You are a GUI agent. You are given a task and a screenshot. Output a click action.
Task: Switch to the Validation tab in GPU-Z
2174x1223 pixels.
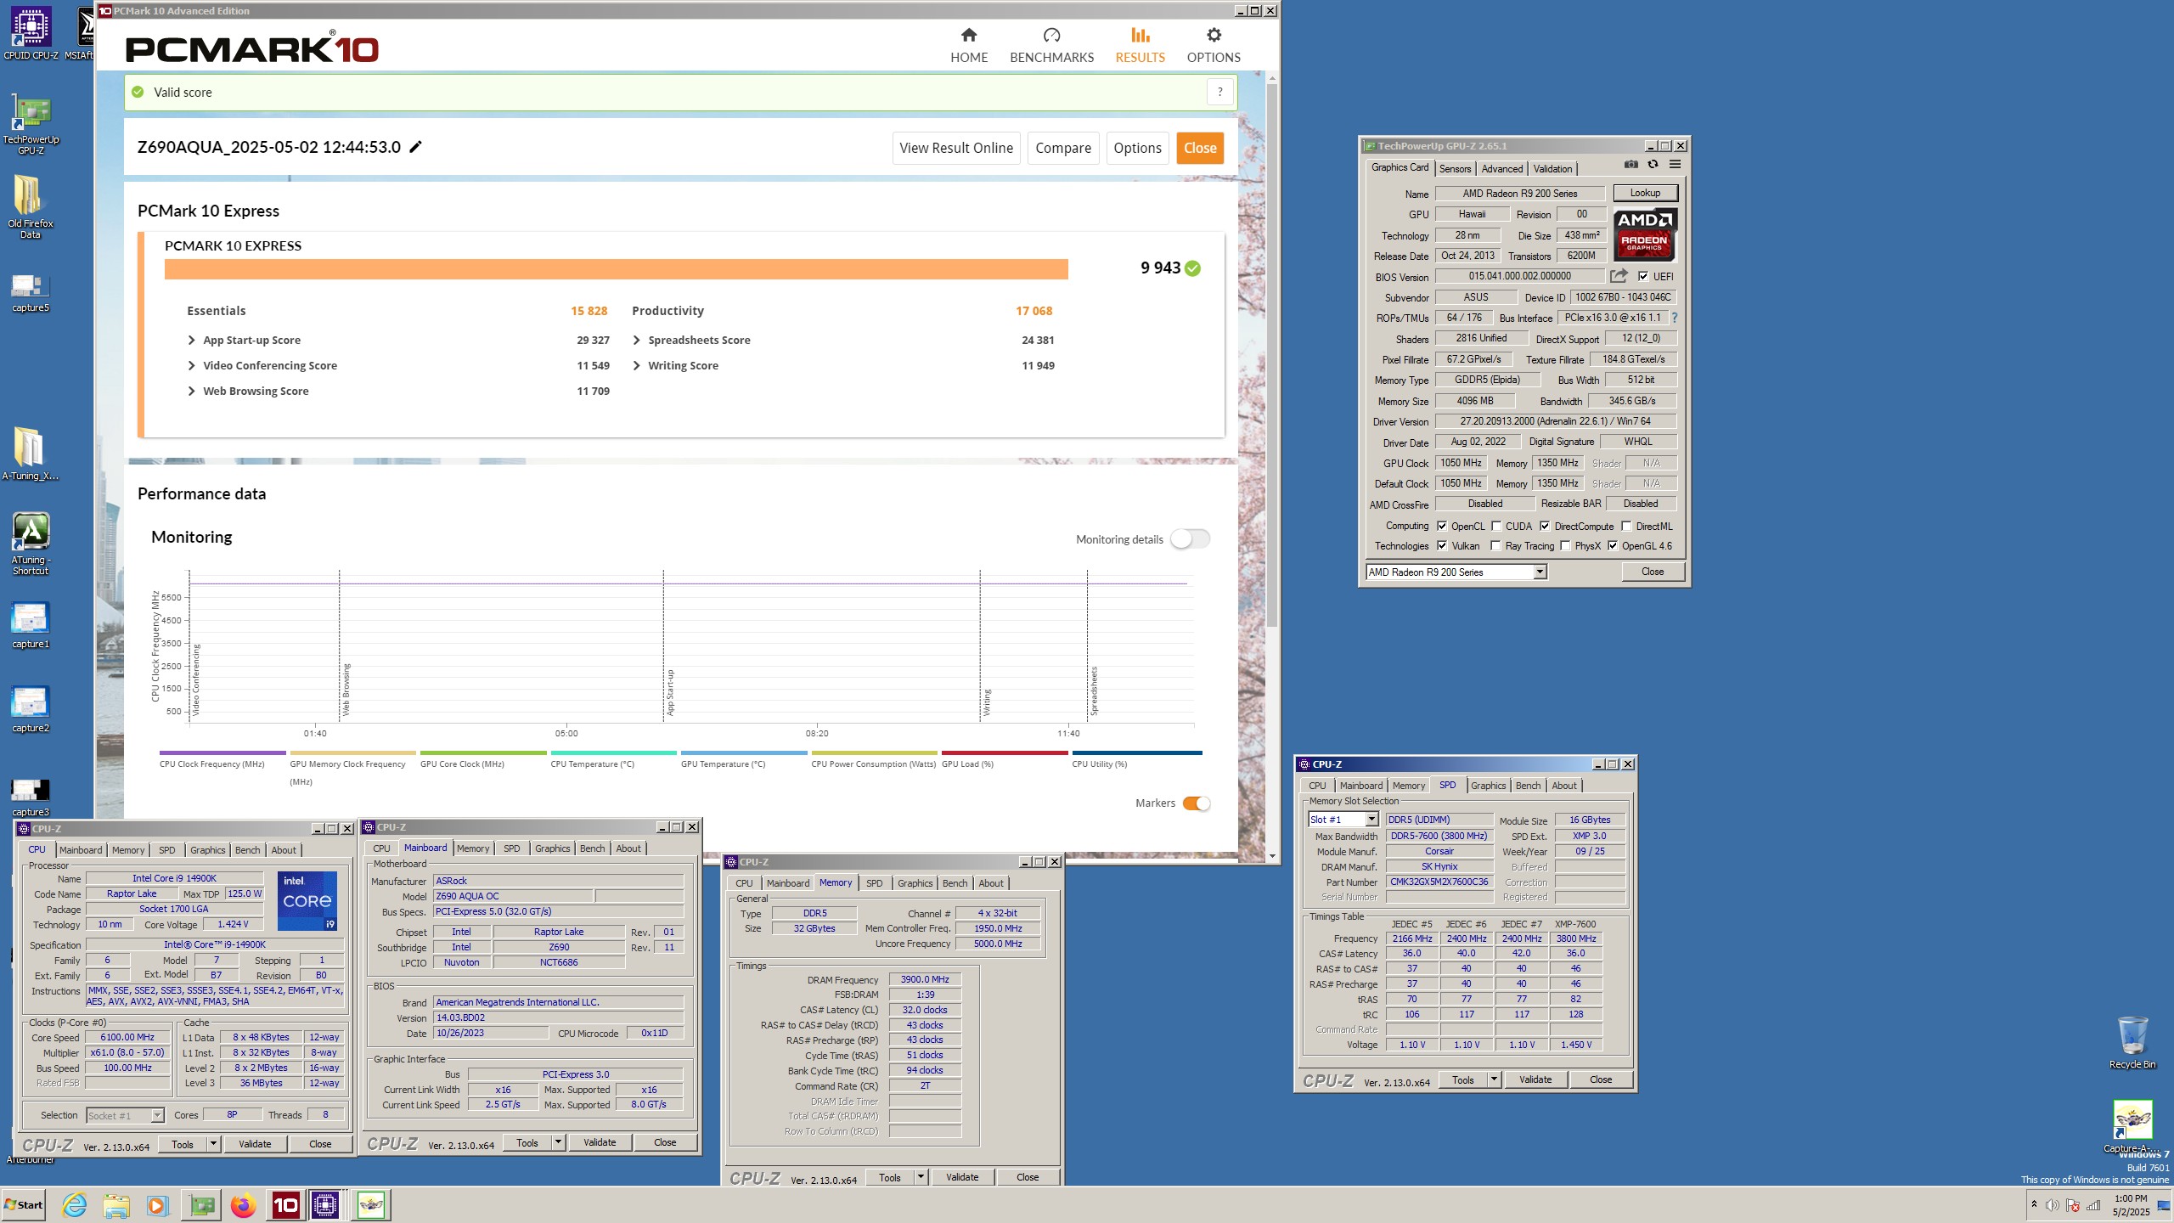(x=1552, y=168)
